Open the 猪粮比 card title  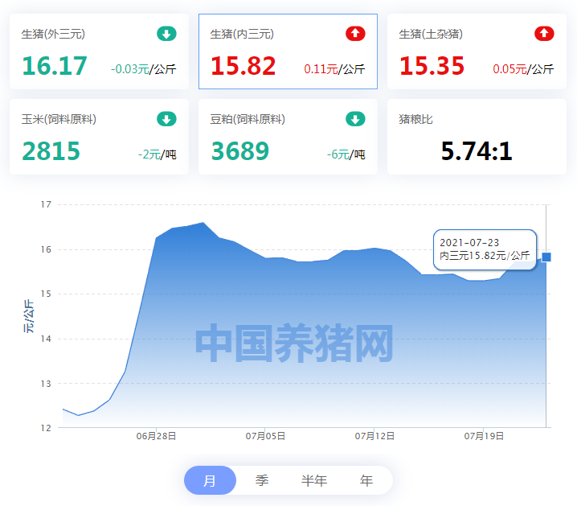coord(415,119)
